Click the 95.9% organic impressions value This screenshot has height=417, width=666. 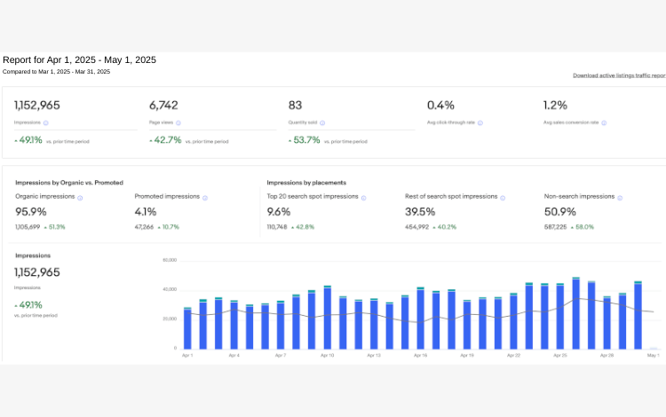click(x=31, y=212)
